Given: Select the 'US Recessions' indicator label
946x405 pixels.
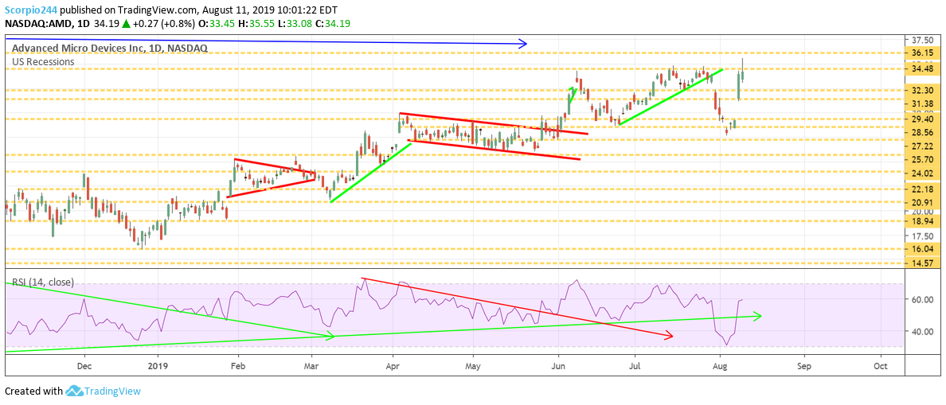Looking at the screenshot, I should click(x=43, y=61).
